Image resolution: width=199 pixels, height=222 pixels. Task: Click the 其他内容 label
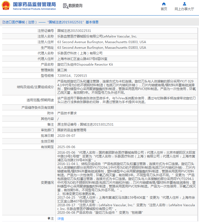47,119
